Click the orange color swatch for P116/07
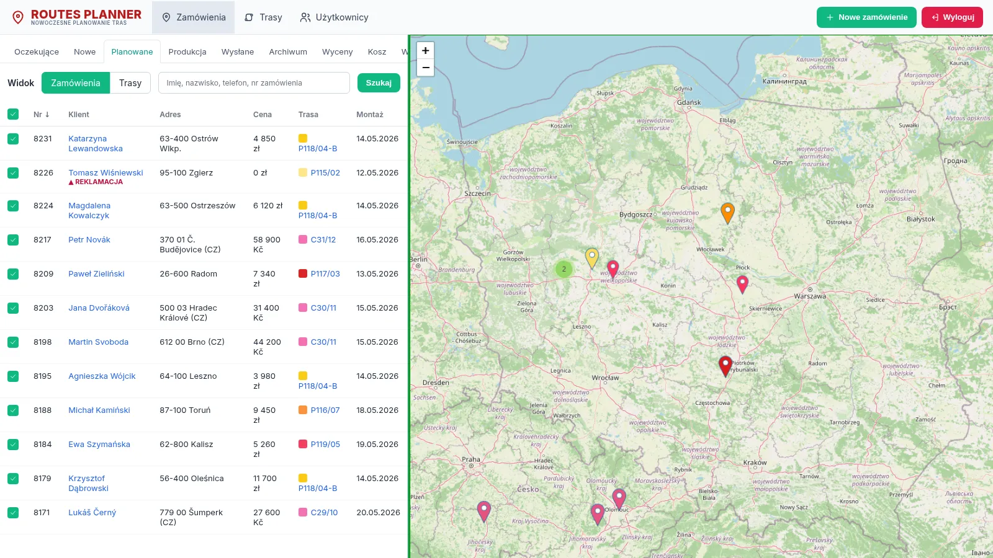Viewport: 993px width, 558px height. 303,410
